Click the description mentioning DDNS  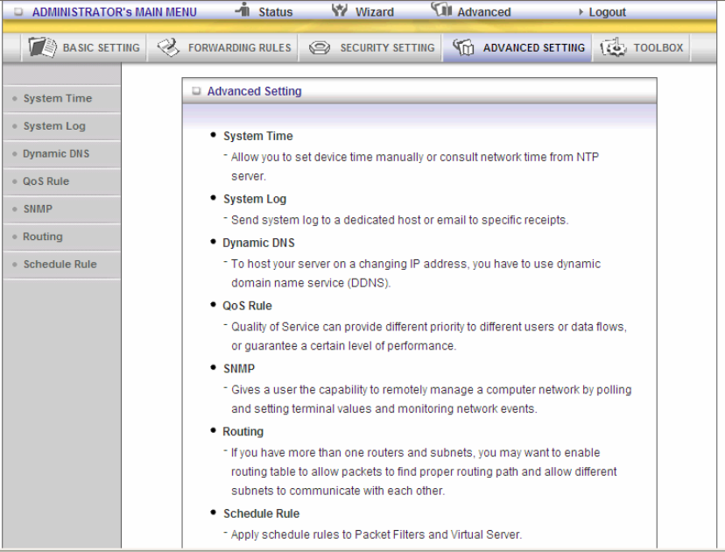[x=416, y=273]
